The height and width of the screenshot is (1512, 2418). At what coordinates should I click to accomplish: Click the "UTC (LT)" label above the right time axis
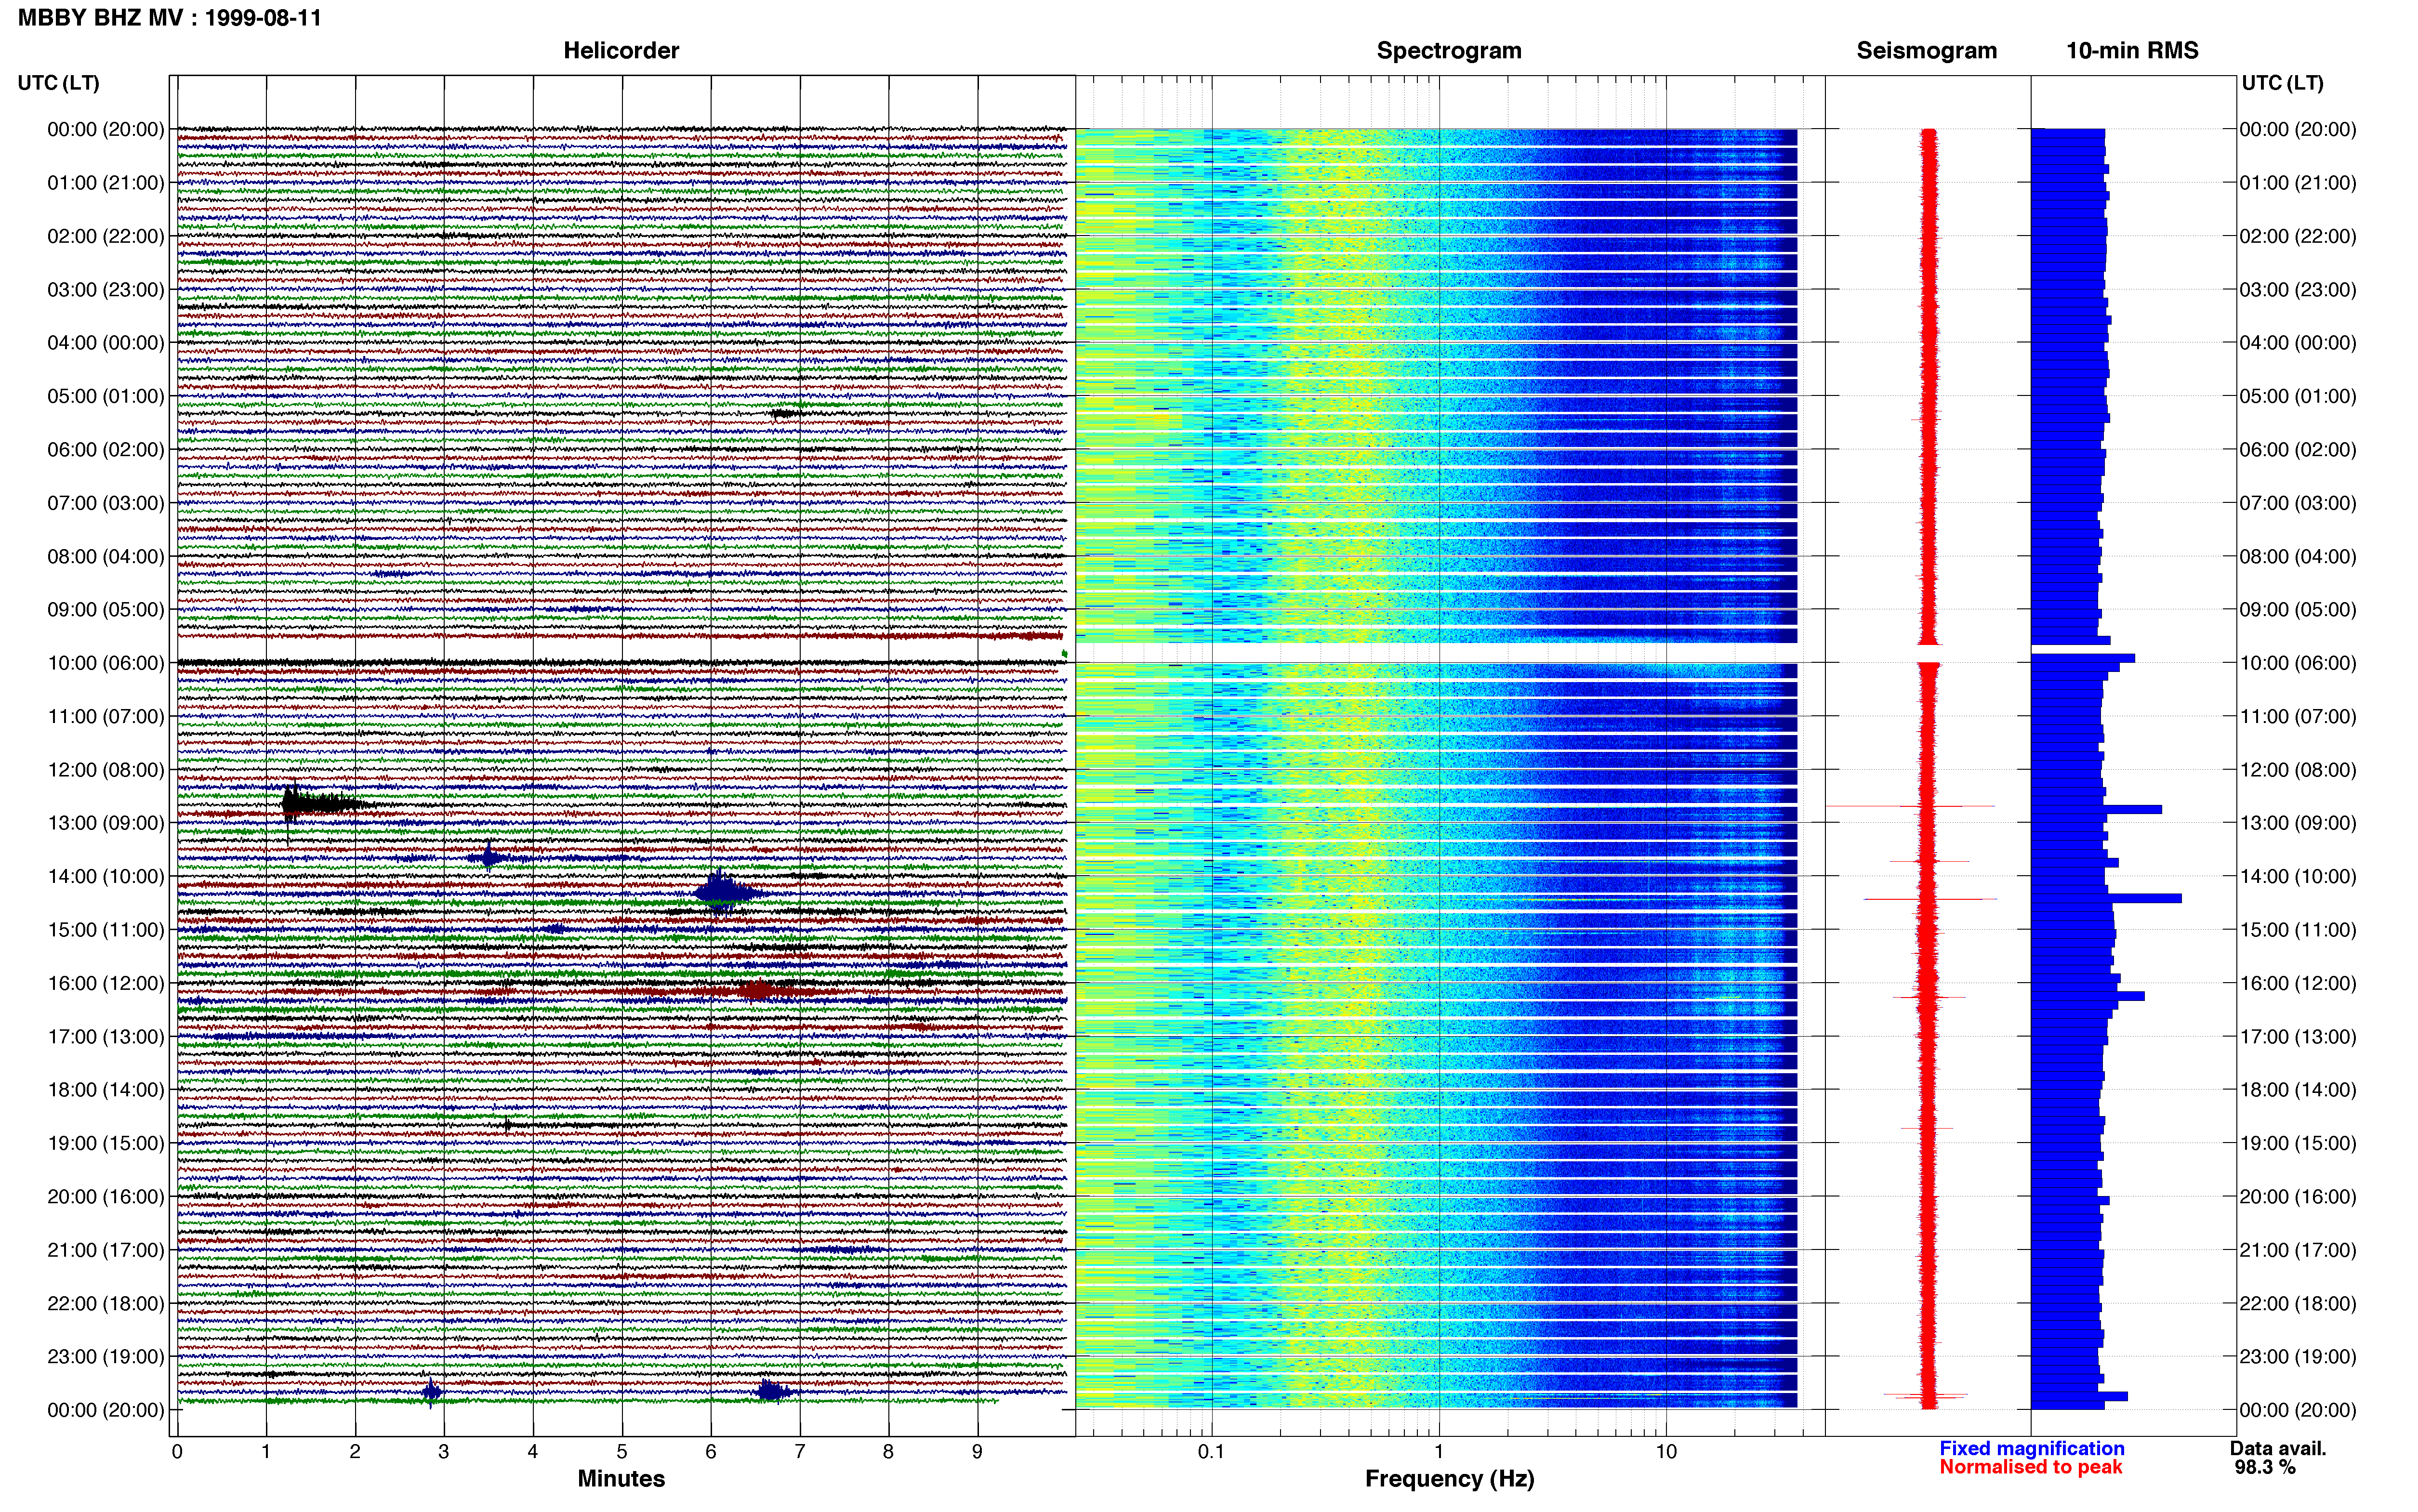coord(2282,83)
